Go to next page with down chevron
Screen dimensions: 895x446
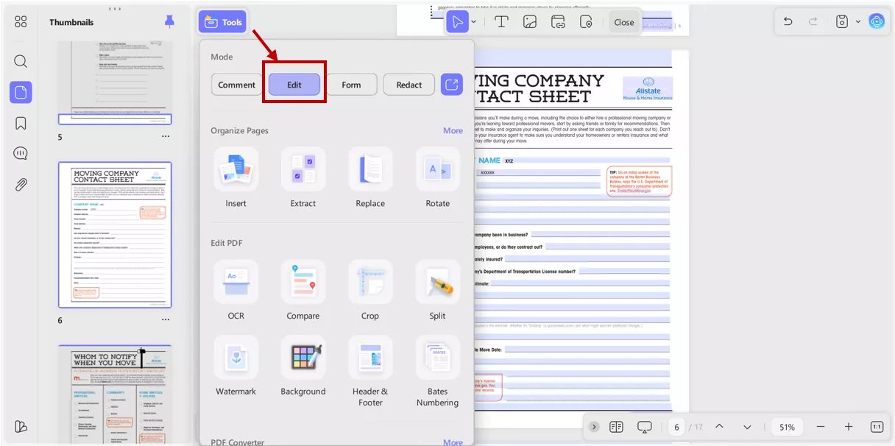coord(747,427)
